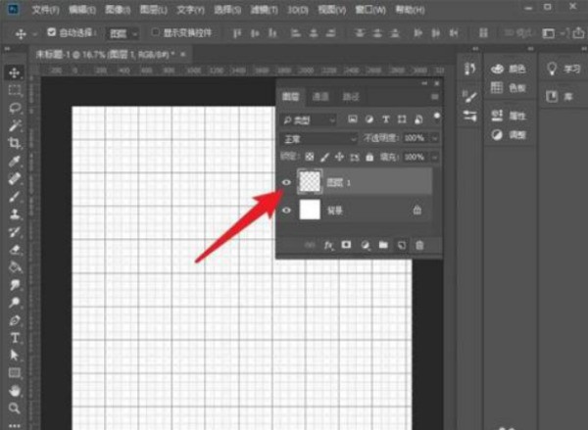Open the Learn panel
The image size is (588, 430).
pos(563,69)
